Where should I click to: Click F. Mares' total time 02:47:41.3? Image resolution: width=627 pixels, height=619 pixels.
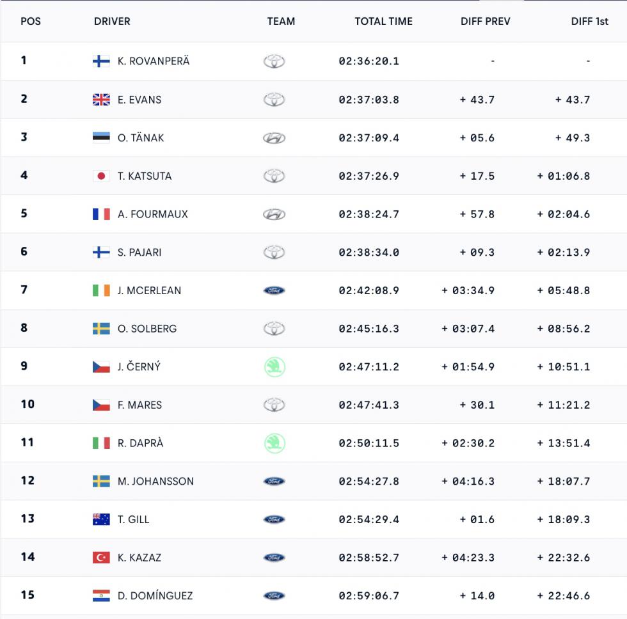point(369,405)
